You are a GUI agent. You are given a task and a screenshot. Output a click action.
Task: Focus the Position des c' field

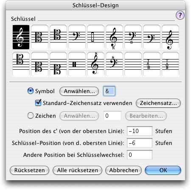coord(140,131)
